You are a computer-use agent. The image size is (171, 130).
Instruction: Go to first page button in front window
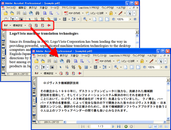pos(83,126)
